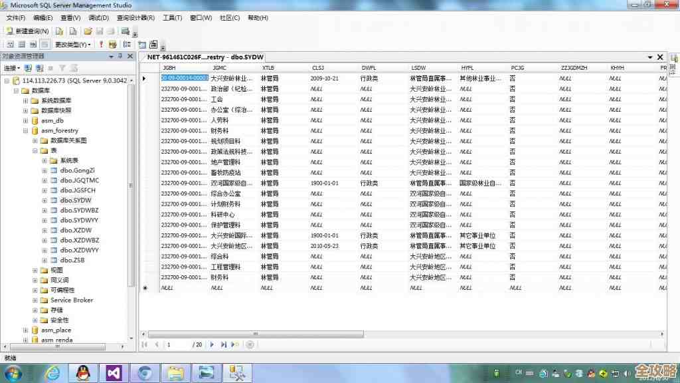The width and height of the screenshot is (680, 383).
Task: Click the Save icon on the toolbar
Action: pos(100,31)
